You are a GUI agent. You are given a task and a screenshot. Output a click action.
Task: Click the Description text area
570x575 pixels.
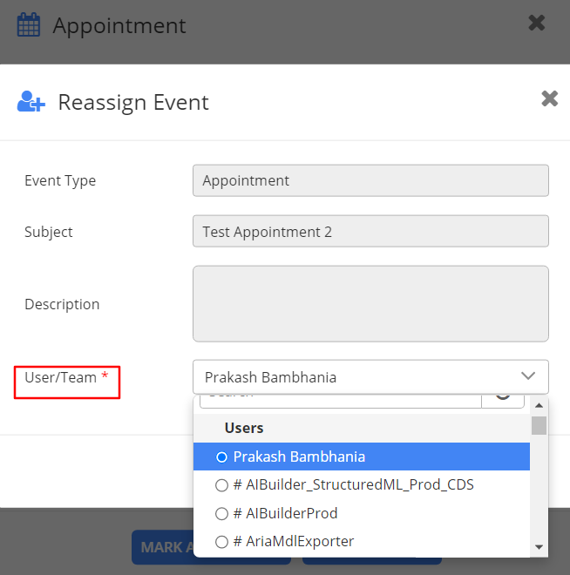pos(370,303)
